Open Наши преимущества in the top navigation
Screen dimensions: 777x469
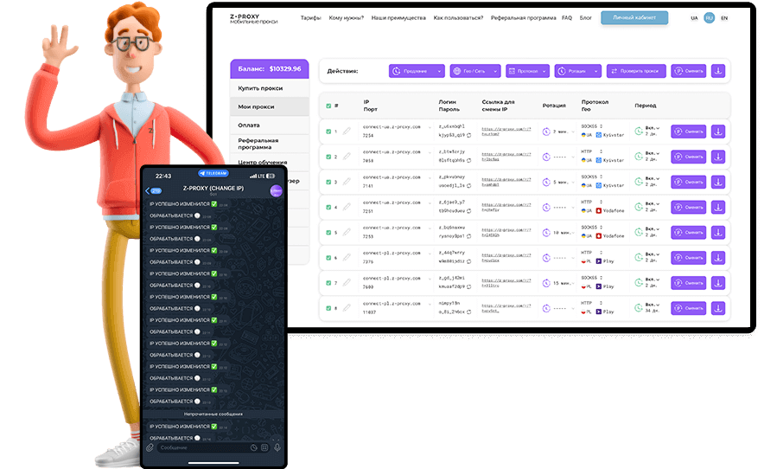click(x=398, y=18)
